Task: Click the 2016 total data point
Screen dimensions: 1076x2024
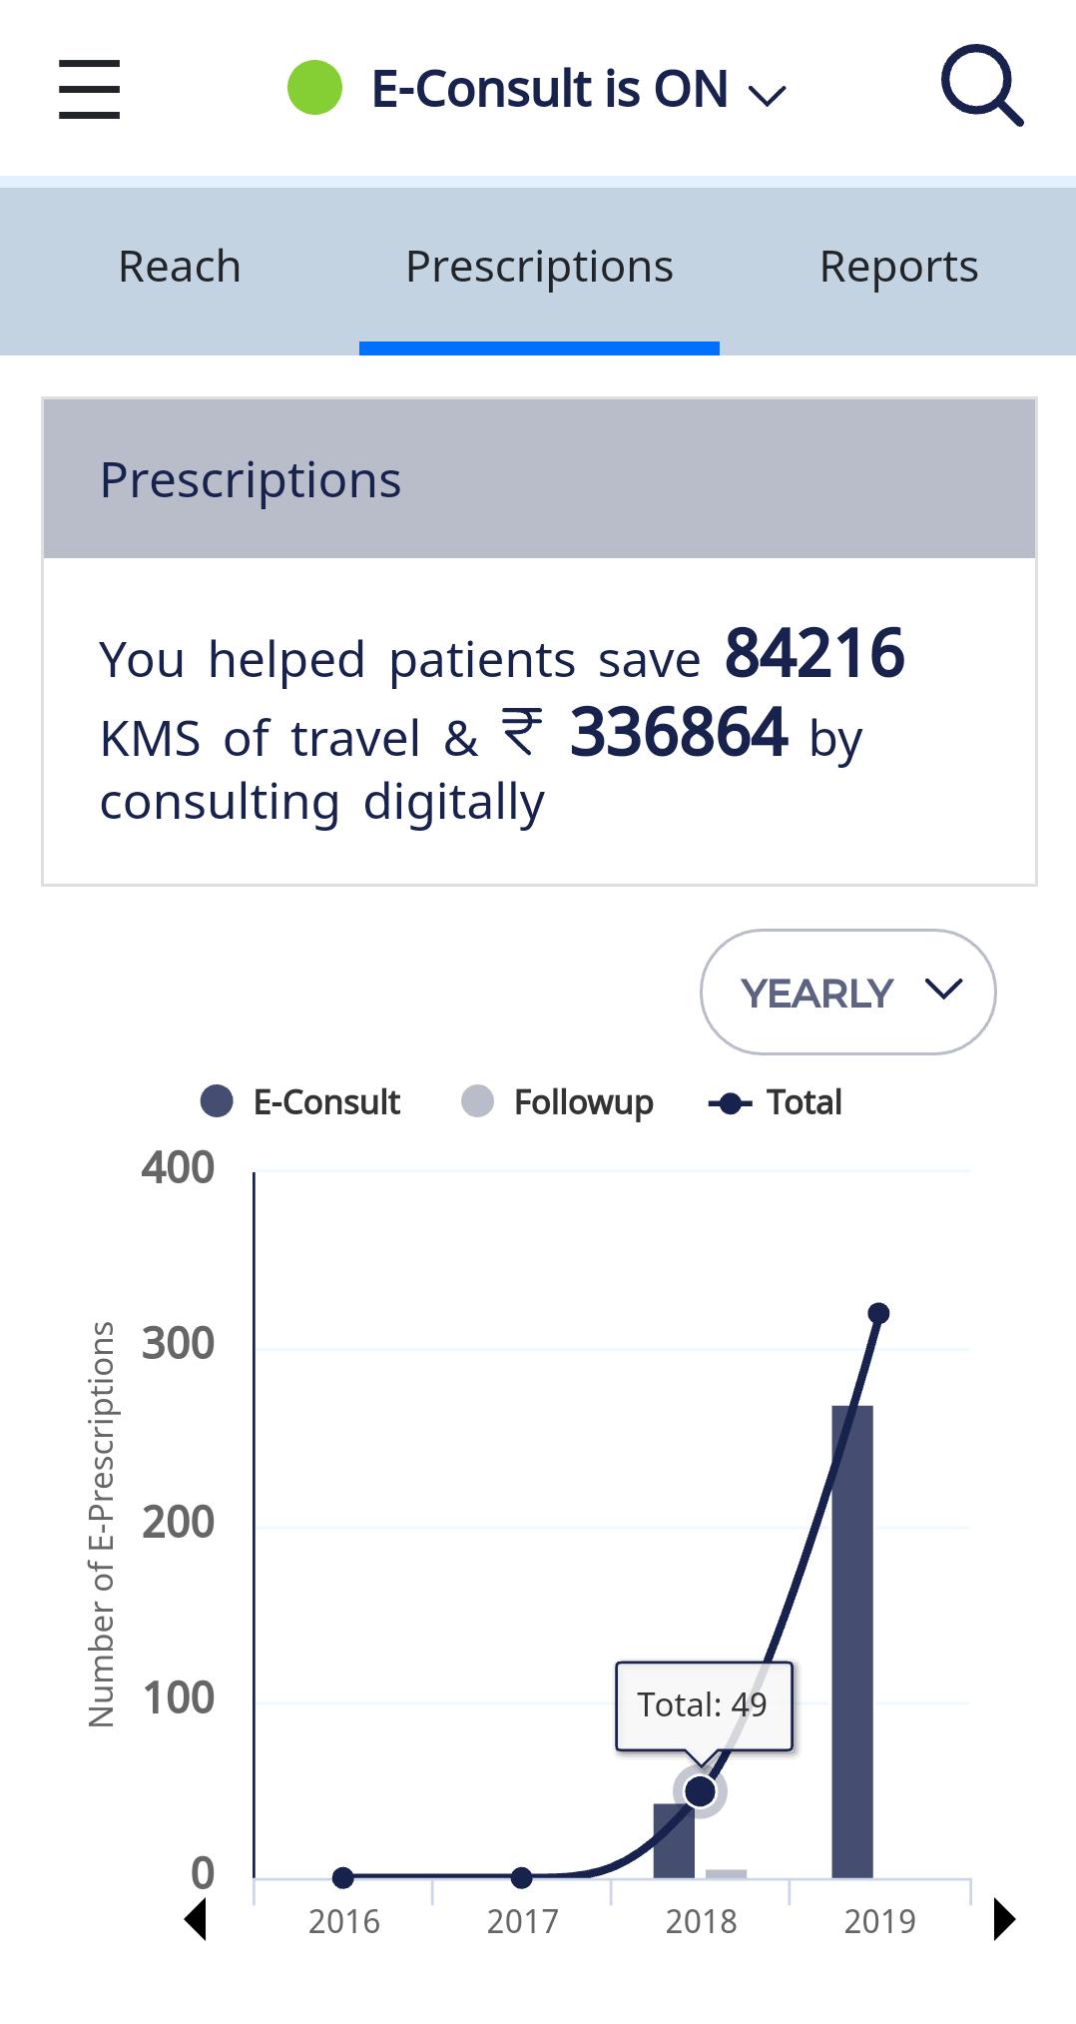Action: (x=343, y=1878)
